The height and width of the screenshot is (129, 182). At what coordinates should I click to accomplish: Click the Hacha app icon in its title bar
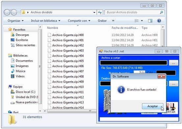coord(101,51)
